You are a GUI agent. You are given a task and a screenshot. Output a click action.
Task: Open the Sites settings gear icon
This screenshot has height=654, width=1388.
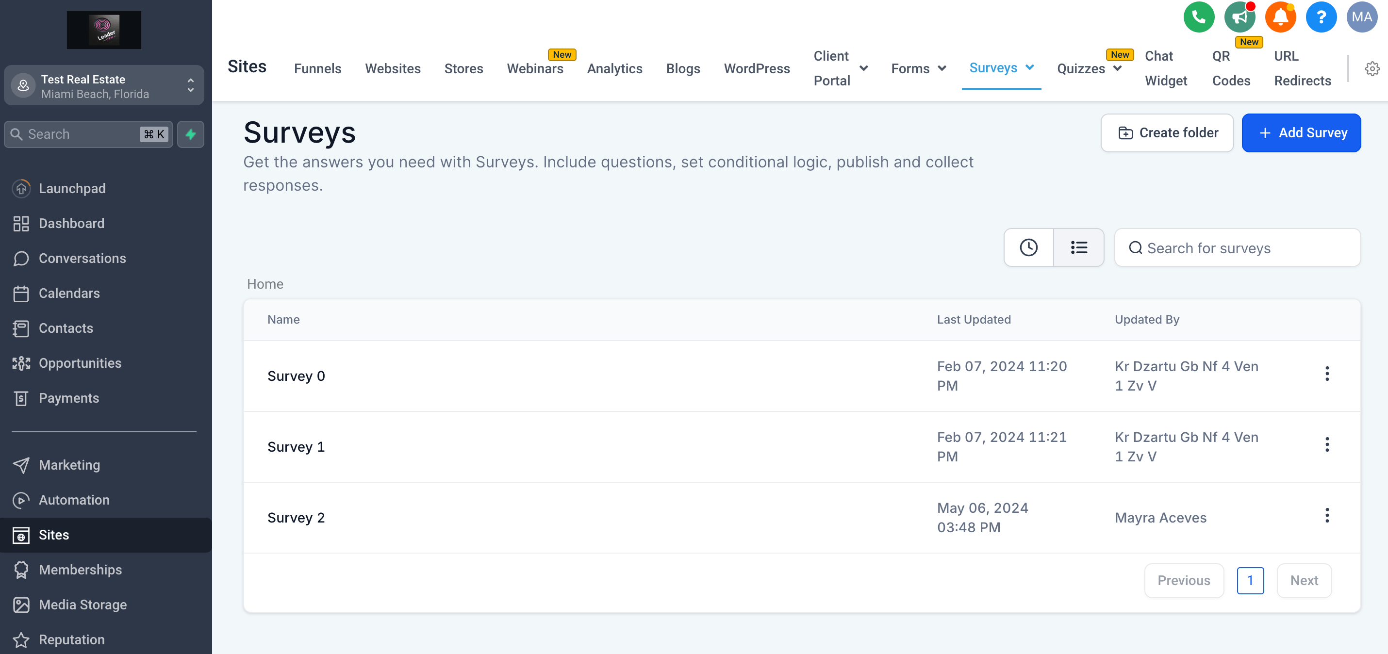(x=1372, y=68)
